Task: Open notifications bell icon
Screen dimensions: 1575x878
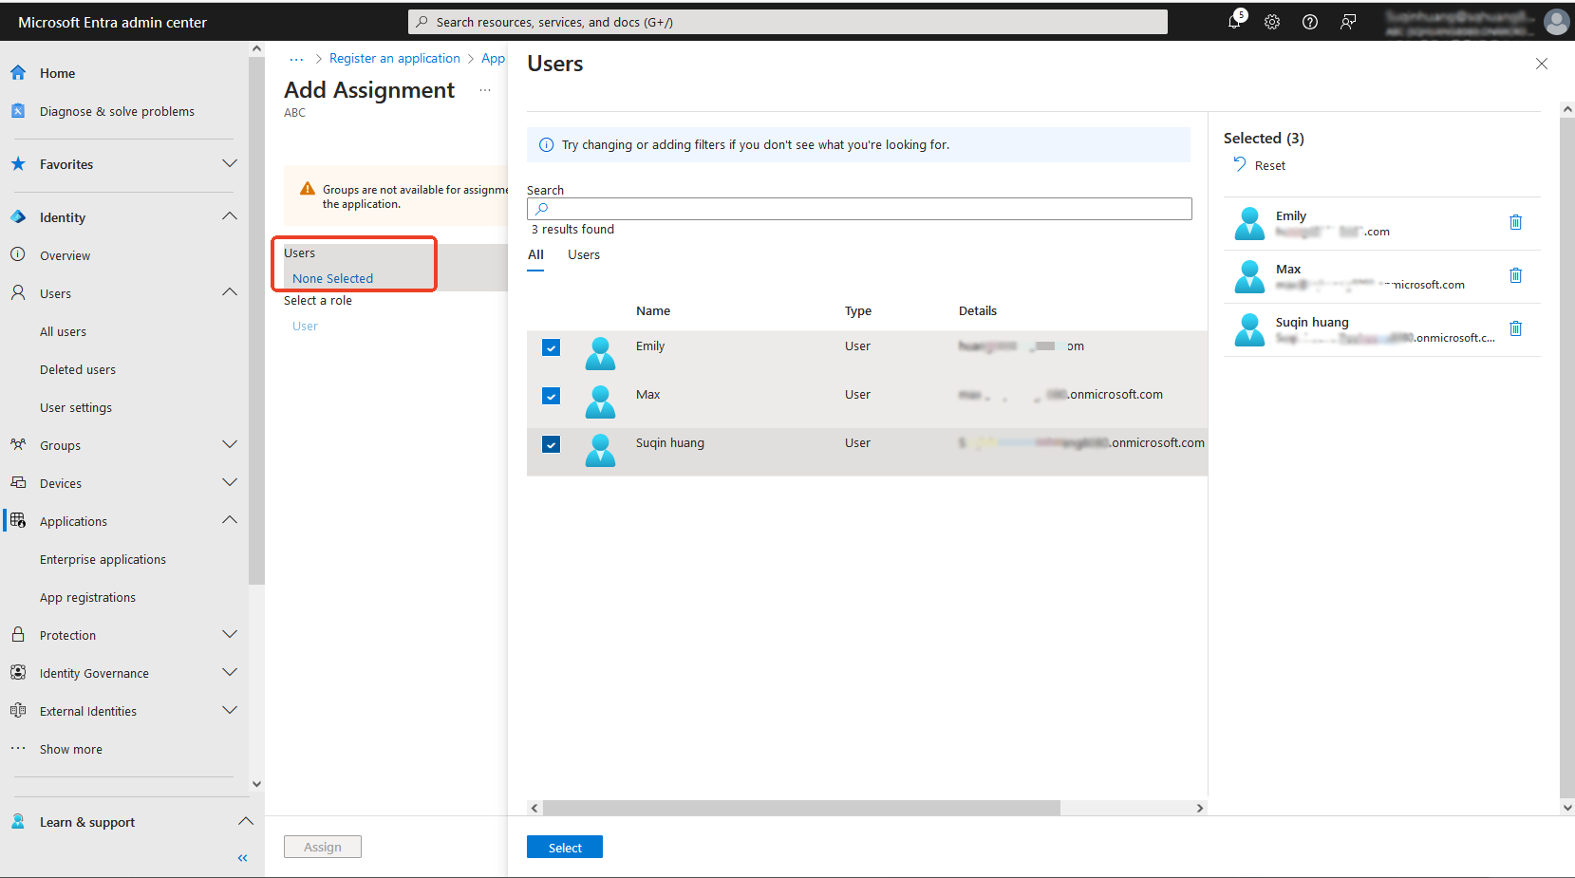Action: click(x=1234, y=21)
